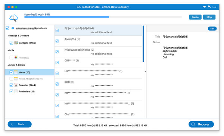Uncheck the Contacts (6165) checkbox
The height and width of the screenshot is (136, 224).
coord(11,43)
